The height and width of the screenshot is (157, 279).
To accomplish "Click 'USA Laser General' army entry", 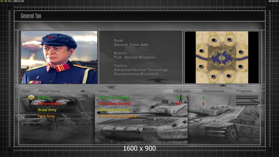I will pyautogui.click(x=114, y=110).
